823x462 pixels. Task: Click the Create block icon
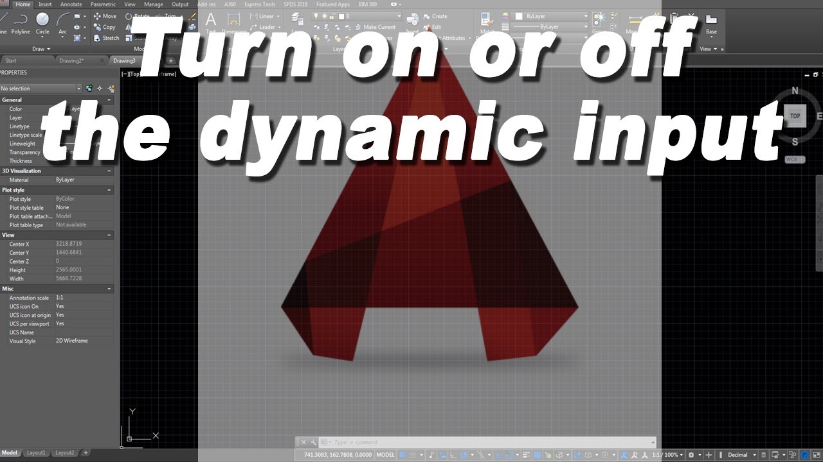[x=435, y=16]
